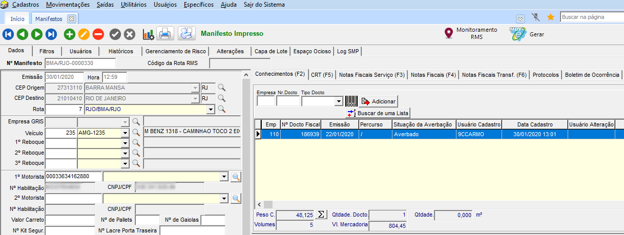Edit manifest using orange pencil icon

pyautogui.click(x=84, y=34)
